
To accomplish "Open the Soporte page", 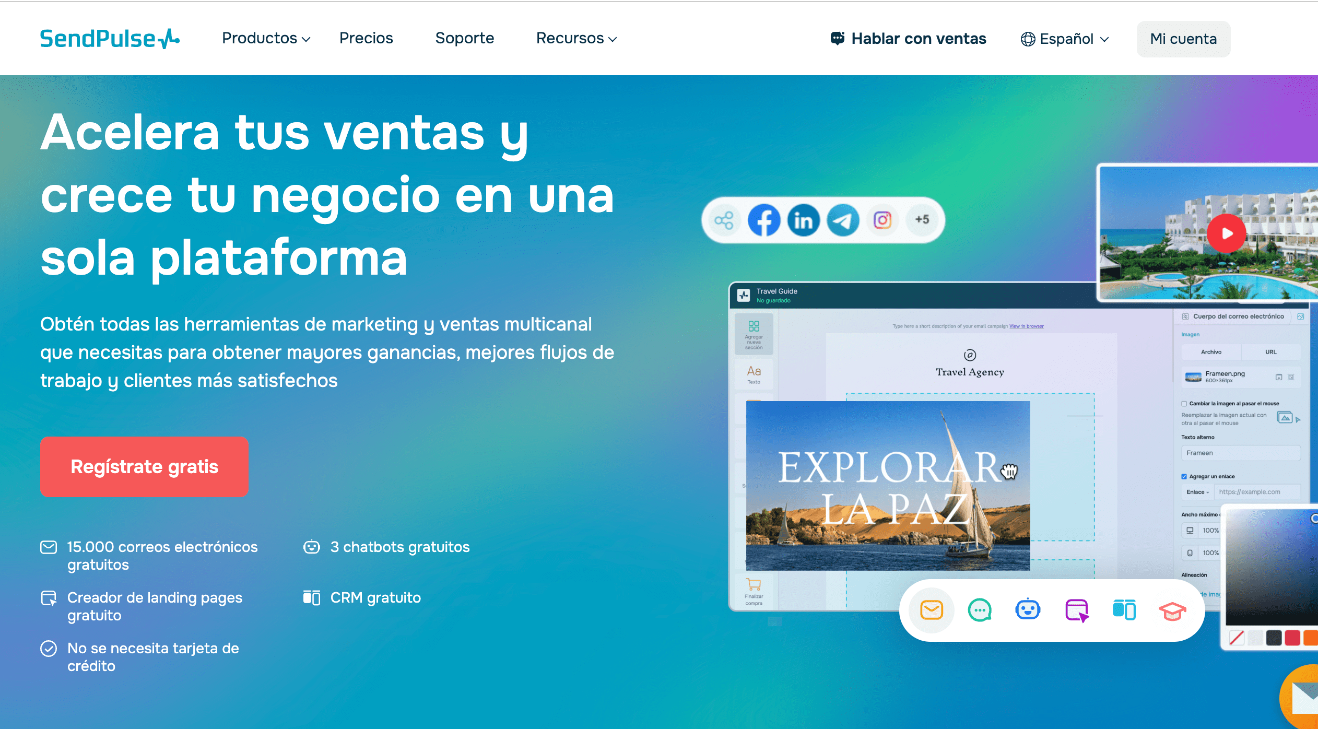I will tap(465, 38).
